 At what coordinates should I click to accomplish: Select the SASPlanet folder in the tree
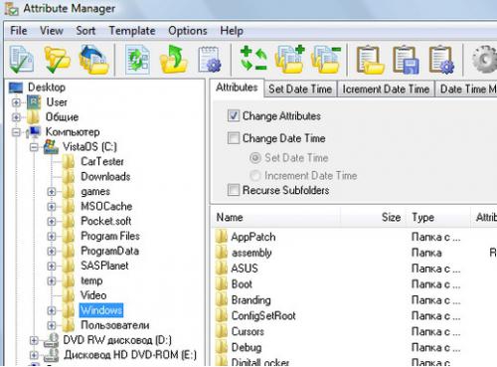pyautogui.click(x=104, y=266)
